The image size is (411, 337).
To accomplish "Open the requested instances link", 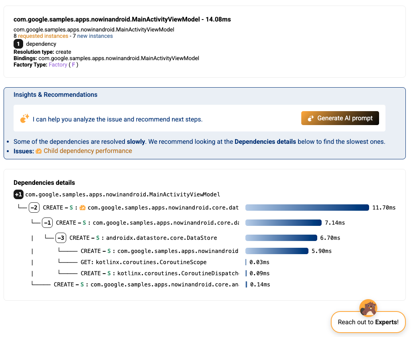I will tap(43, 36).
